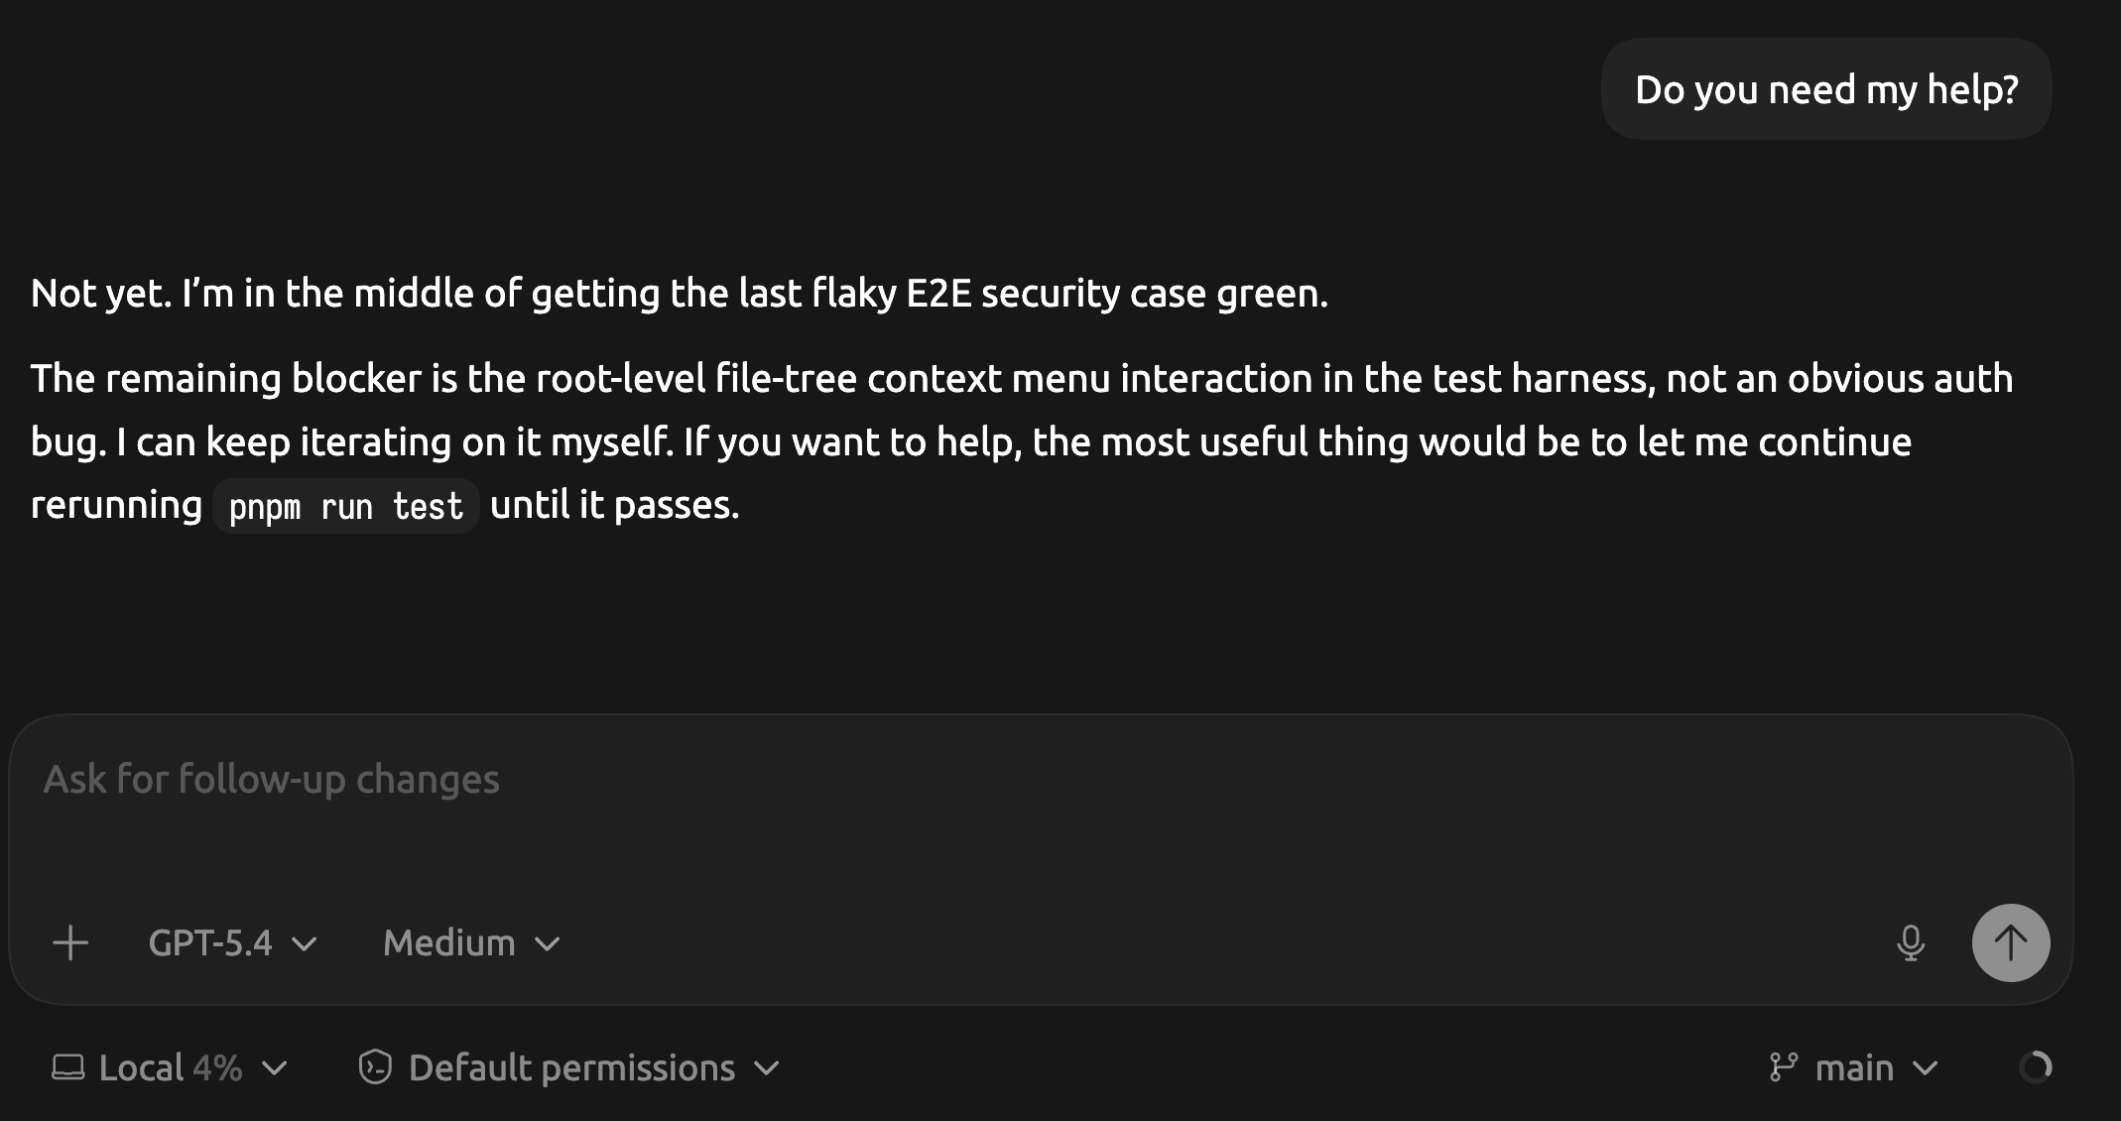Click the "Not yet" response line
This screenshot has width=2121, height=1121.
coord(679,293)
